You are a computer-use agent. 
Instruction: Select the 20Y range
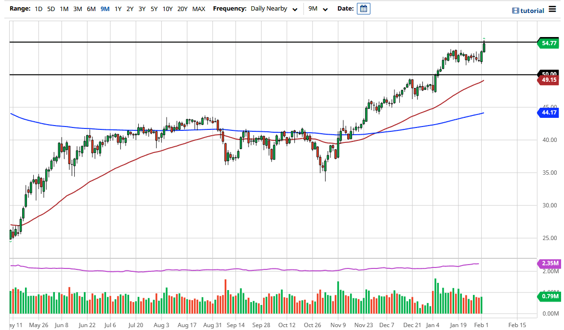(x=182, y=9)
